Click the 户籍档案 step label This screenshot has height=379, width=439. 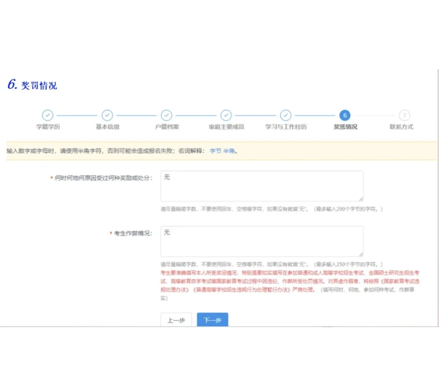point(167,127)
